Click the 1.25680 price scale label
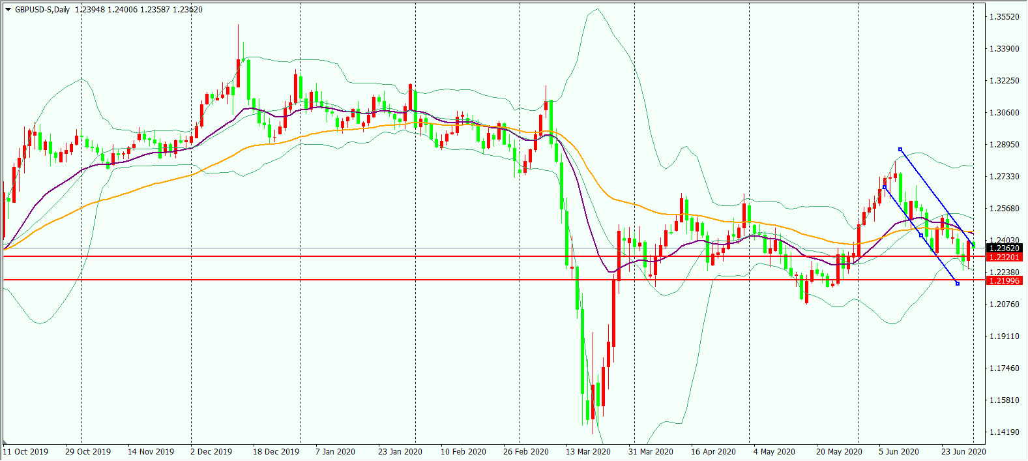 tap(1005, 208)
